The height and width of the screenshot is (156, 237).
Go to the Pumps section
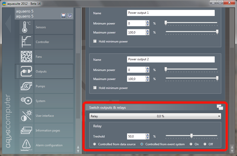click(54, 86)
